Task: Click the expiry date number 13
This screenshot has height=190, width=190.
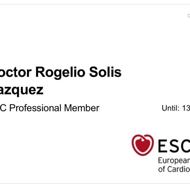Action: click(186, 108)
